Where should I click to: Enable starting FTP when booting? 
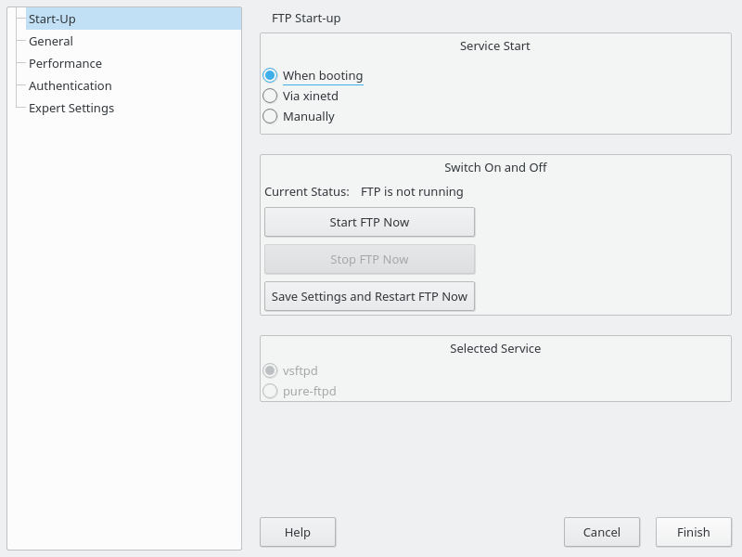click(x=270, y=75)
